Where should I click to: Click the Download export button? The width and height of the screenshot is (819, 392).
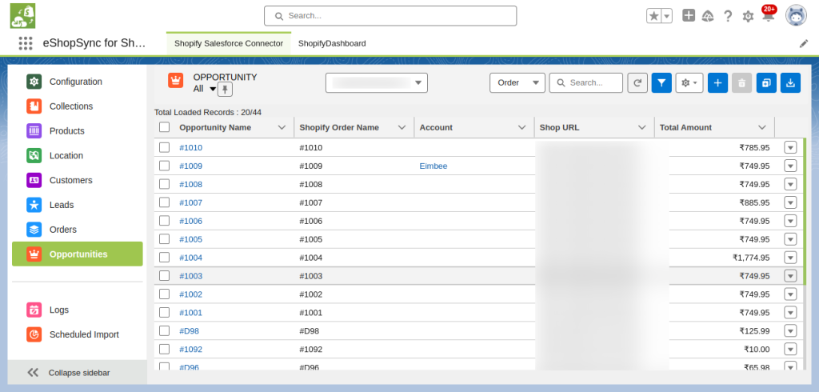(790, 82)
